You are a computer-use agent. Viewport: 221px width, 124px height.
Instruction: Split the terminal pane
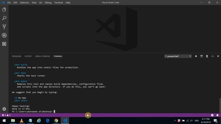201,56
